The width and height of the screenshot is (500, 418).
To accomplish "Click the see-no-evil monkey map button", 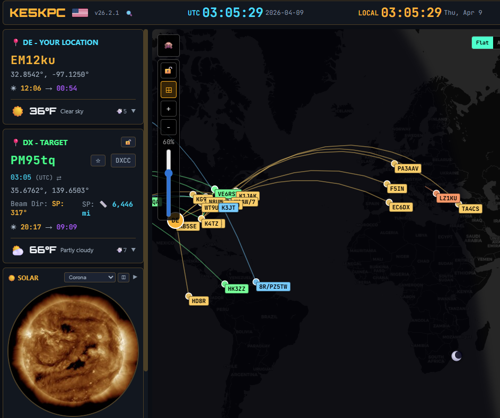I will point(169,46).
